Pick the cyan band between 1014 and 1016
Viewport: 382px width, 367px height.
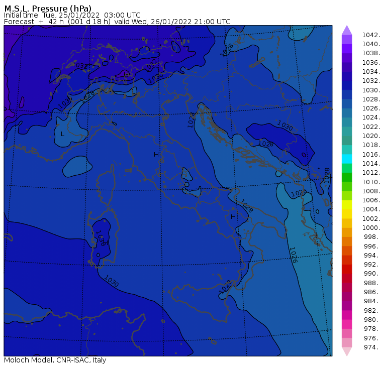pyautogui.click(x=347, y=159)
